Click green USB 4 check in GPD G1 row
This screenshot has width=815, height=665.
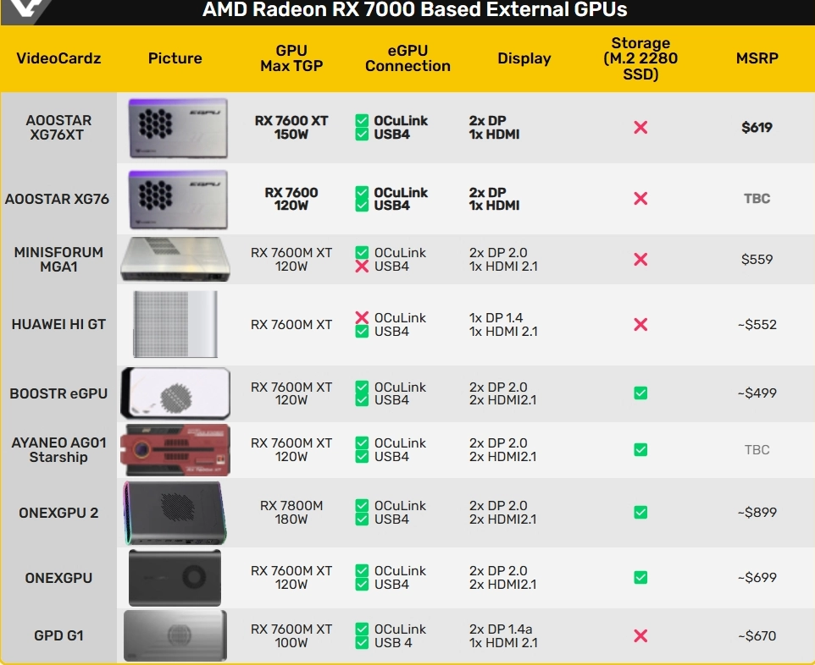(362, 643)
